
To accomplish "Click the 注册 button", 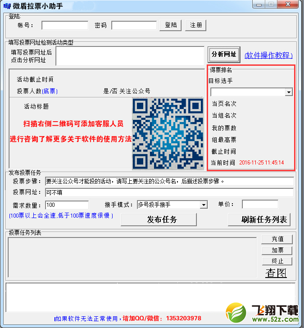I will click(x=196, y=25).
